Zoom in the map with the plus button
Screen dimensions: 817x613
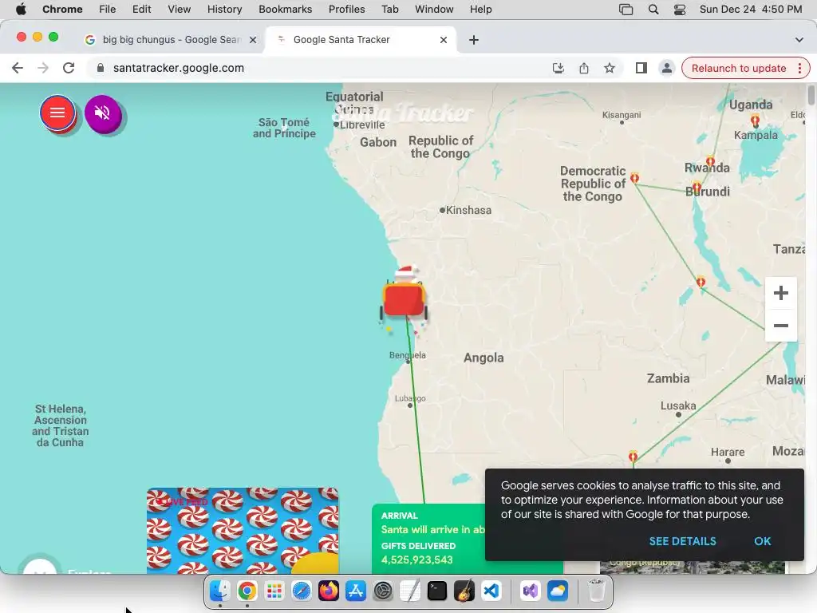(x=780, y=293)
